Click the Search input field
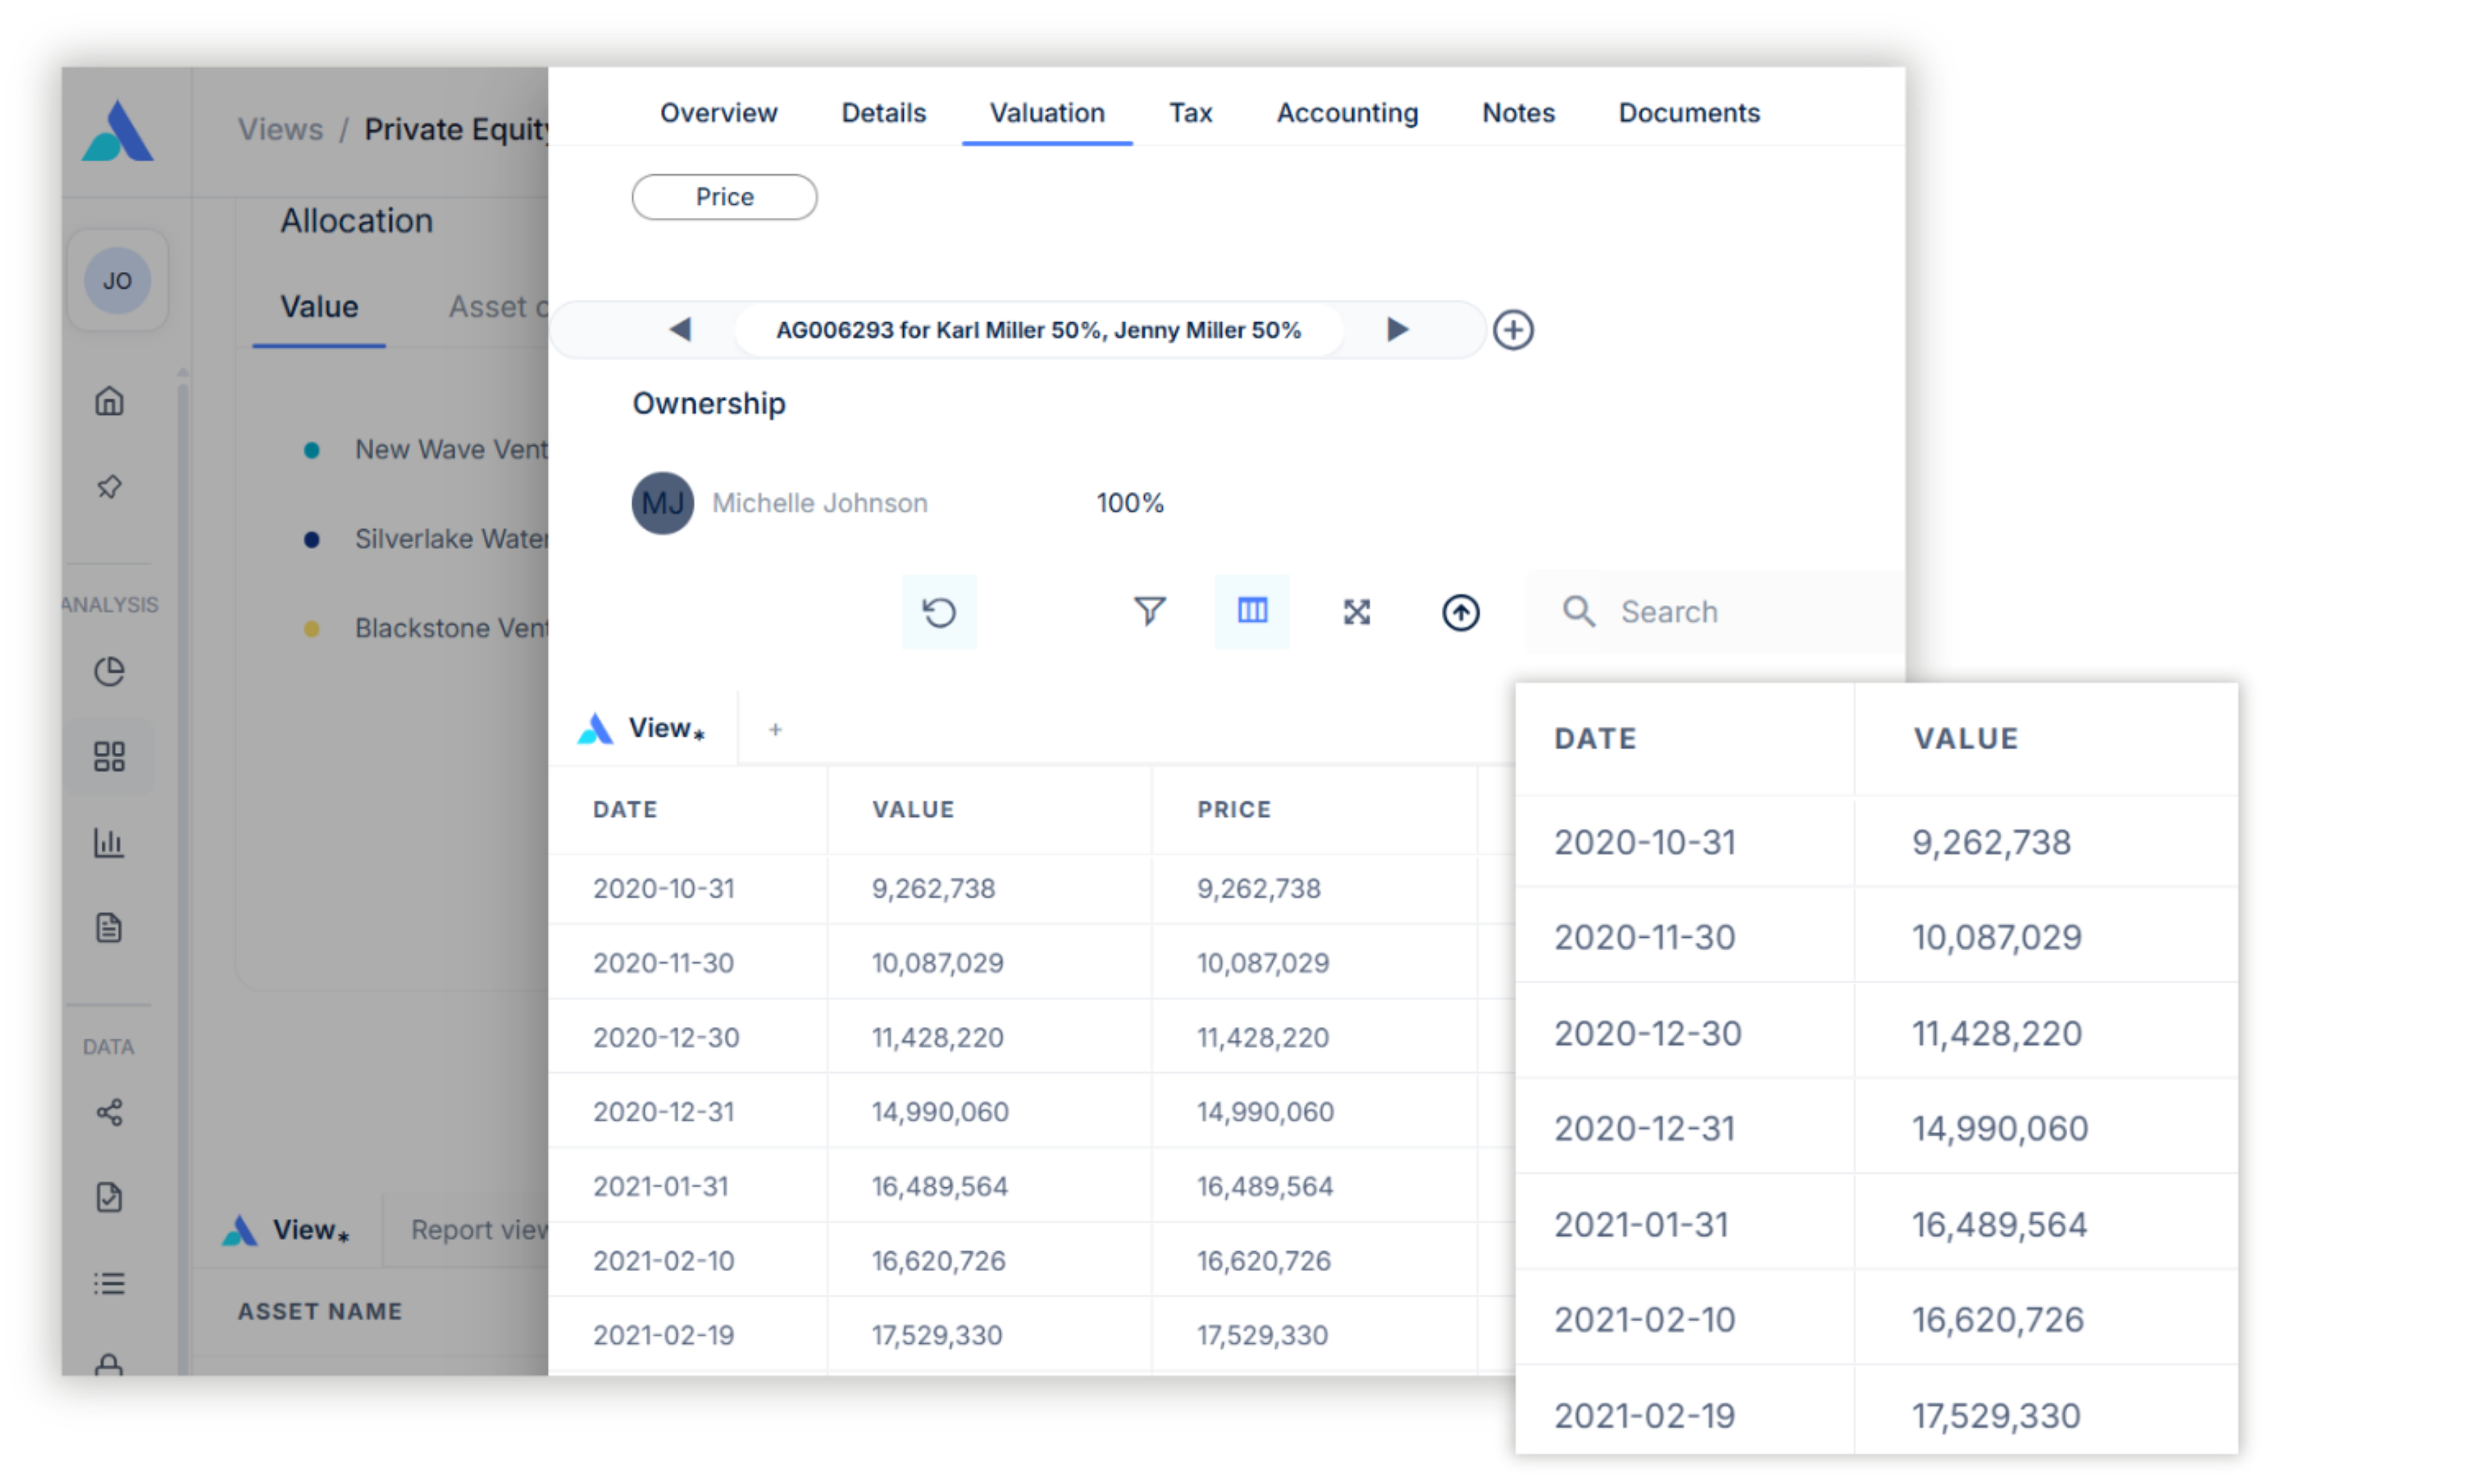Screen dimensions: 2474x1484 tap(1740, 612)
